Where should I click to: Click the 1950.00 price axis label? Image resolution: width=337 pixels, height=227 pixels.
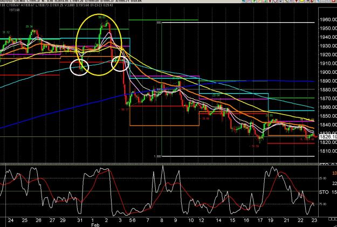point(328,29)
